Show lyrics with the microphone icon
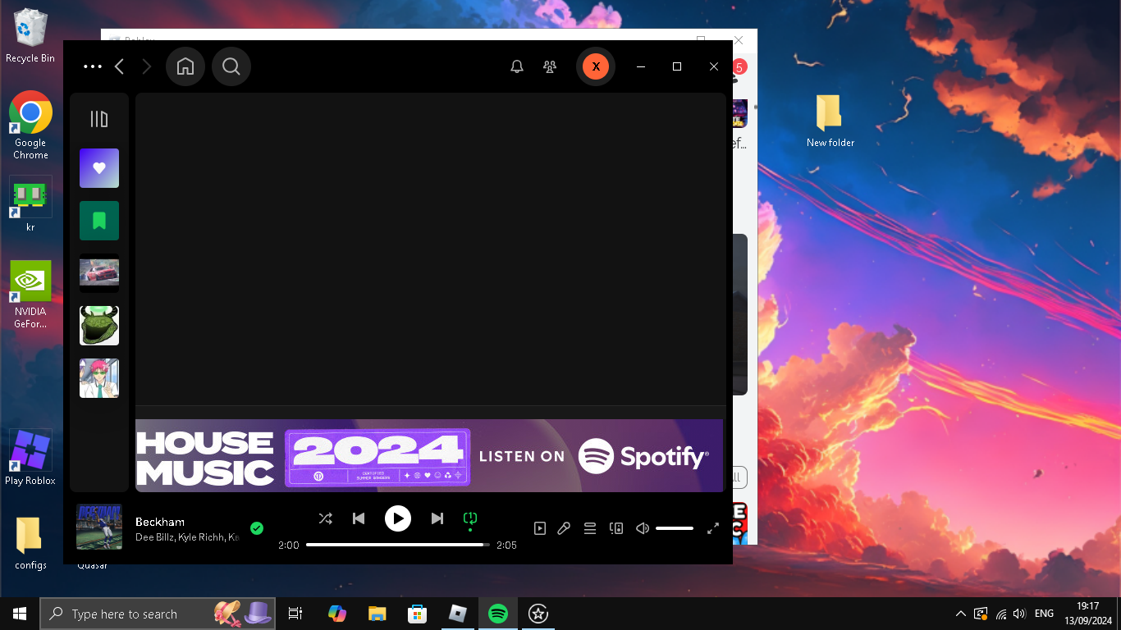 (x=564, y=528)
